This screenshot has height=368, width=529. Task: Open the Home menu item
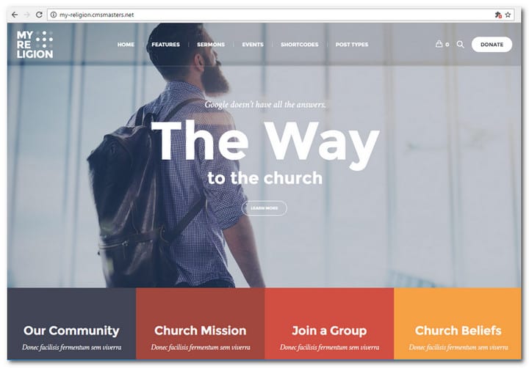(126, 45)
